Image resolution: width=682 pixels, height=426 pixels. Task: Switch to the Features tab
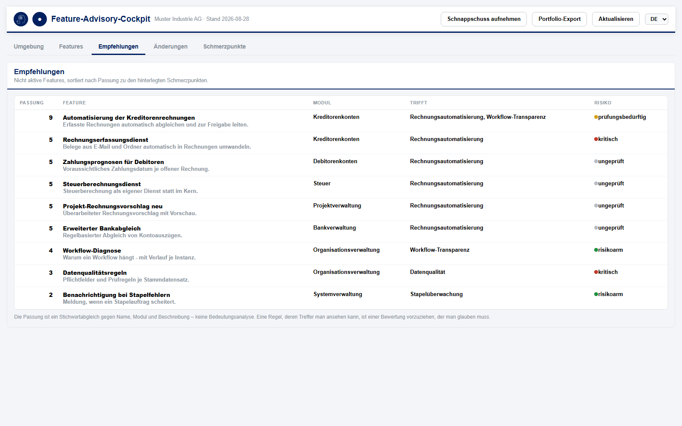click(x=71, y=46)
